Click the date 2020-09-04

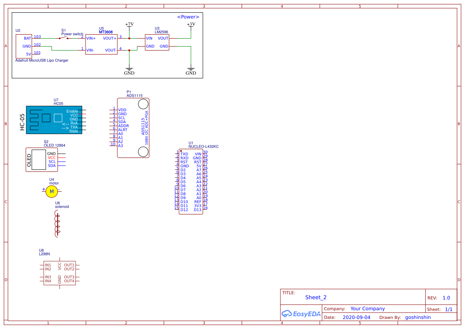pyautogui.click(x=356, y=317)
